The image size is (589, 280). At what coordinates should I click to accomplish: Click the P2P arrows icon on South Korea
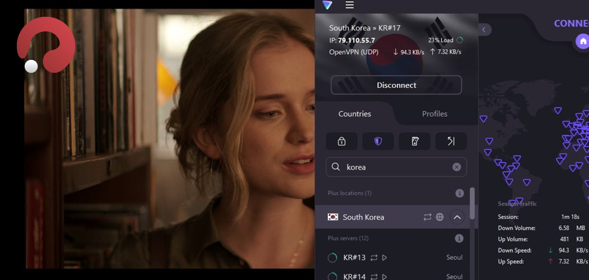point(428,217)
